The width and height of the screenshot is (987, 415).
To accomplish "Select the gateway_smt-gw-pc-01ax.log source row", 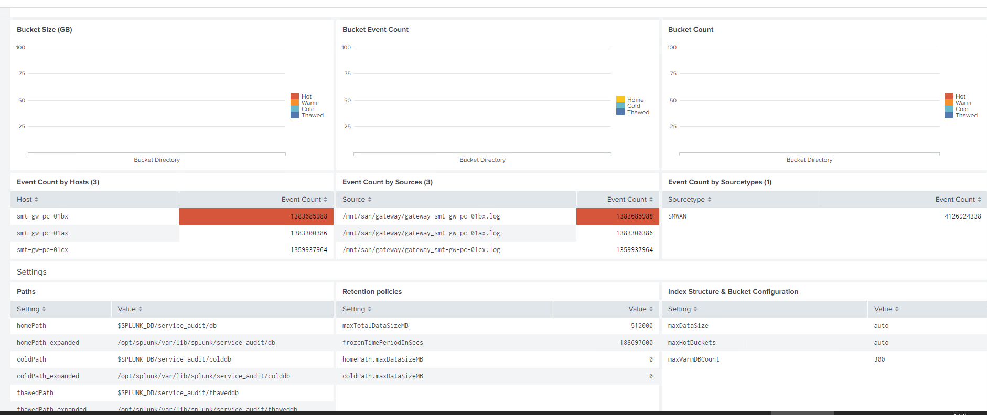I will tap(421, 233).
